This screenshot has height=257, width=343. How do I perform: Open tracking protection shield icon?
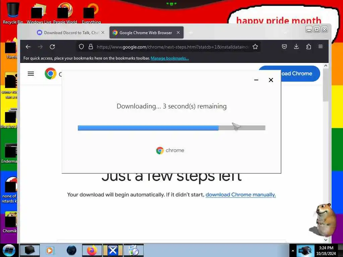81,47
